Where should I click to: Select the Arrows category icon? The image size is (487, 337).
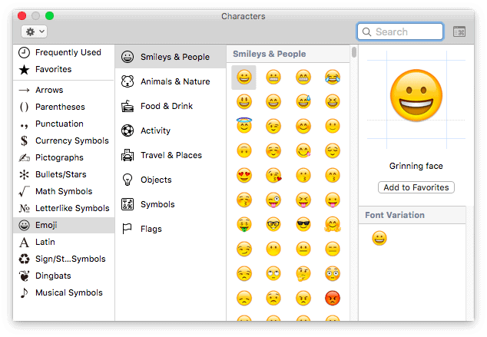click(24, 90)
